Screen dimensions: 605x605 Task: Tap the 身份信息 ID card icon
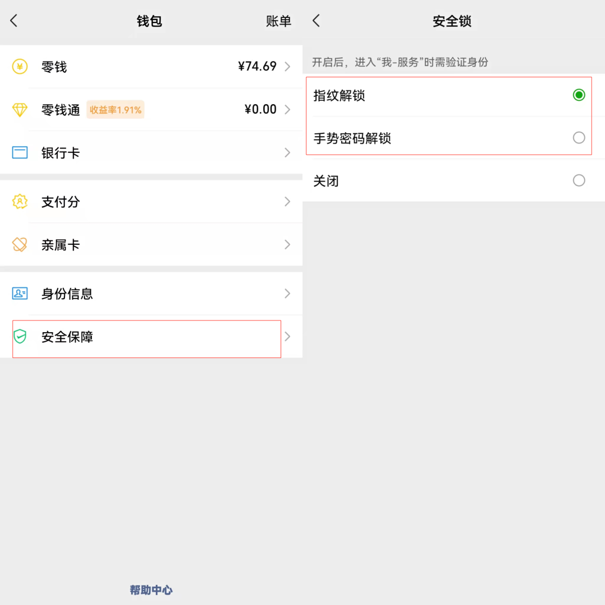pyautogui.click(x=20, y=294)
